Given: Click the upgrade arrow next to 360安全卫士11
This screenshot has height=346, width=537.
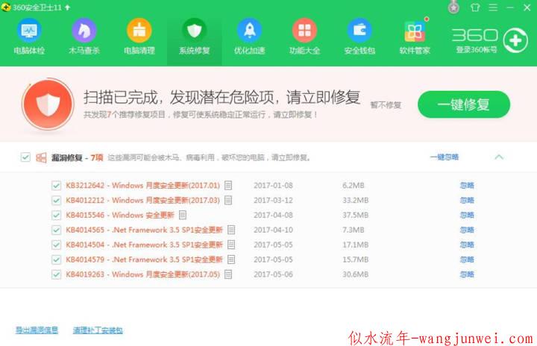Looking at the screenshot, I should 67,7.
